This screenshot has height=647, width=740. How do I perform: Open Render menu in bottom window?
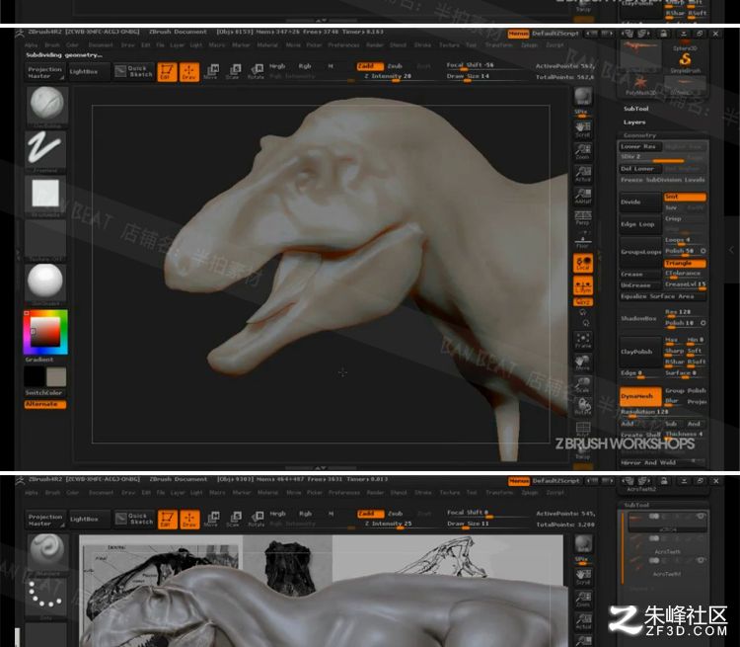[376, 493]
